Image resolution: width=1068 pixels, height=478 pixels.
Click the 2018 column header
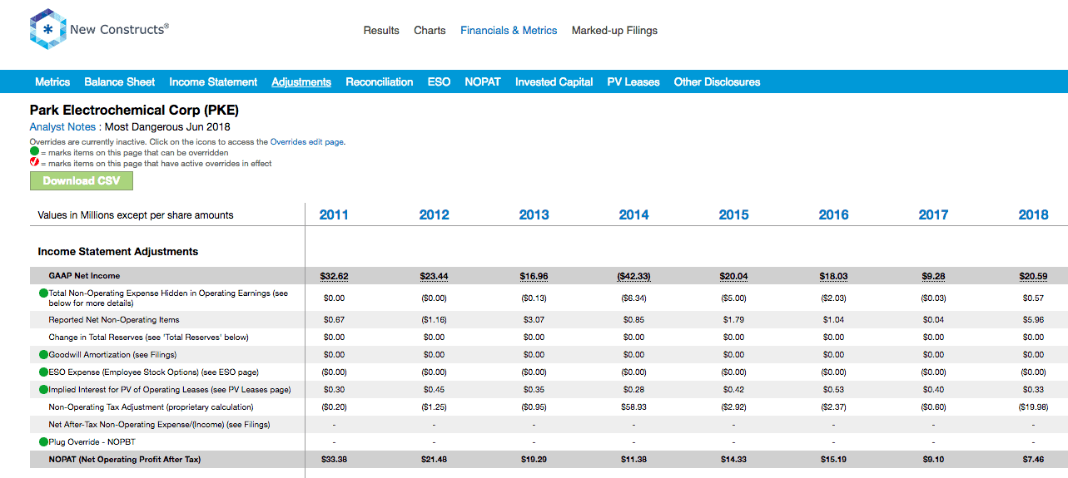coord(1033,214)
